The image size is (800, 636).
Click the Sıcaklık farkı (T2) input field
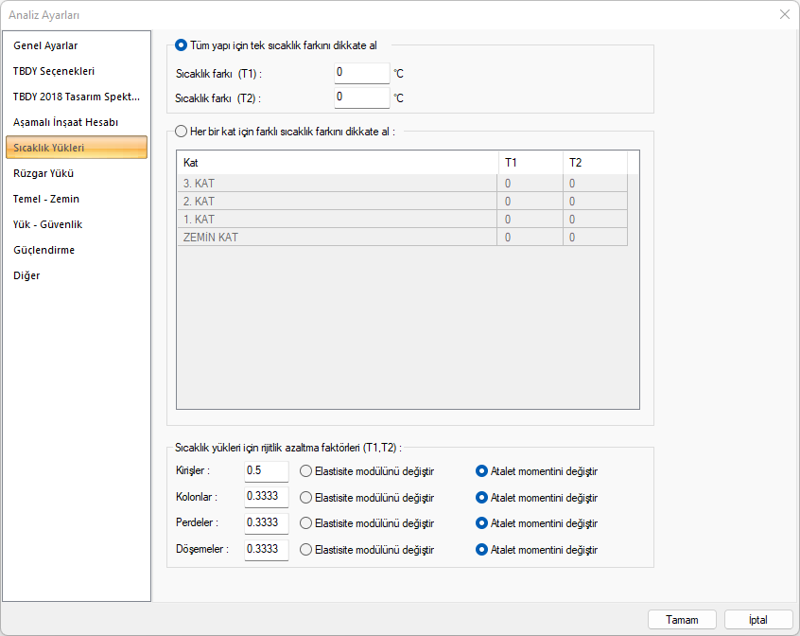point(361,97)
